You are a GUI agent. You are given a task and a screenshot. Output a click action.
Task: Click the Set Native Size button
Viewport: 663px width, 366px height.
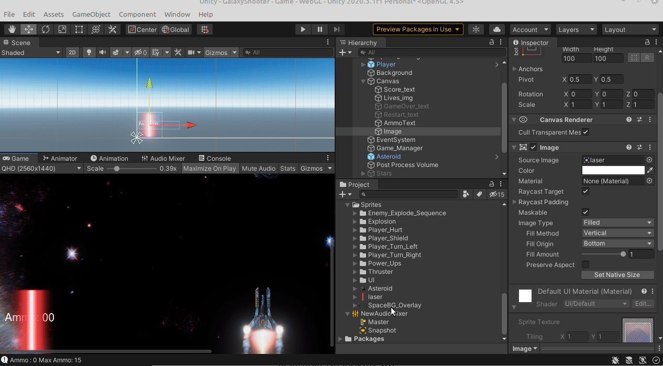click(617, 275)
